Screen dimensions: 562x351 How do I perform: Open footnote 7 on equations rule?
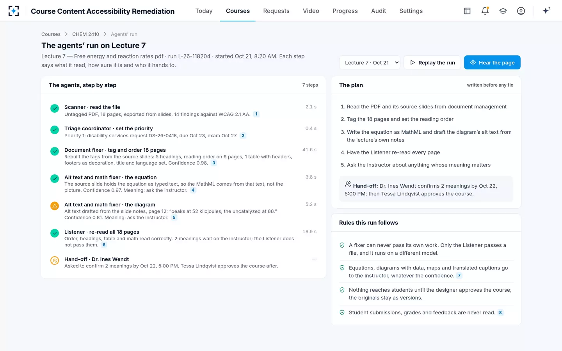pyautogui.click(x=459, y=276)
